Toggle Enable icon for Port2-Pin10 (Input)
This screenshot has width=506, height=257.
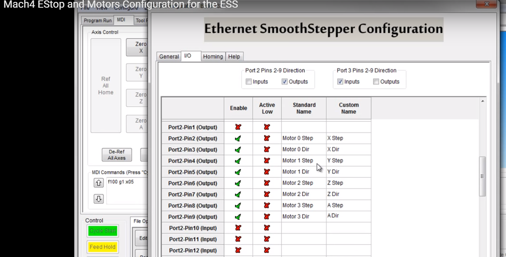pos(238,228)
